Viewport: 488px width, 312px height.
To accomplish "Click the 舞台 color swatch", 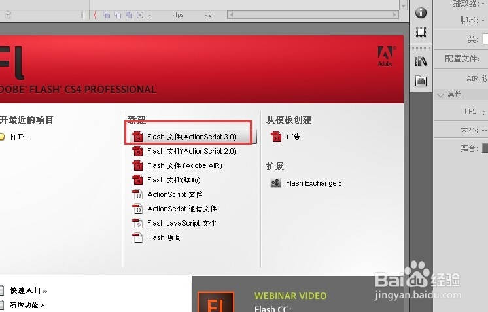I will point(485,148).
